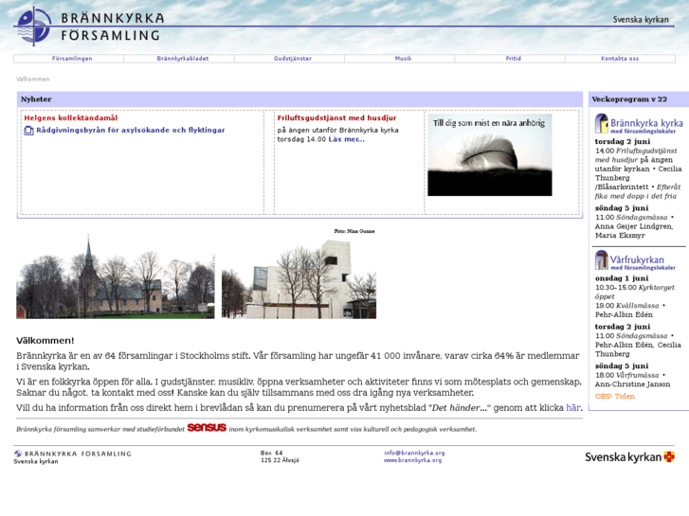Click the BRÄNNKYRKA FÖRSAMLING footer text

(78, 454)
